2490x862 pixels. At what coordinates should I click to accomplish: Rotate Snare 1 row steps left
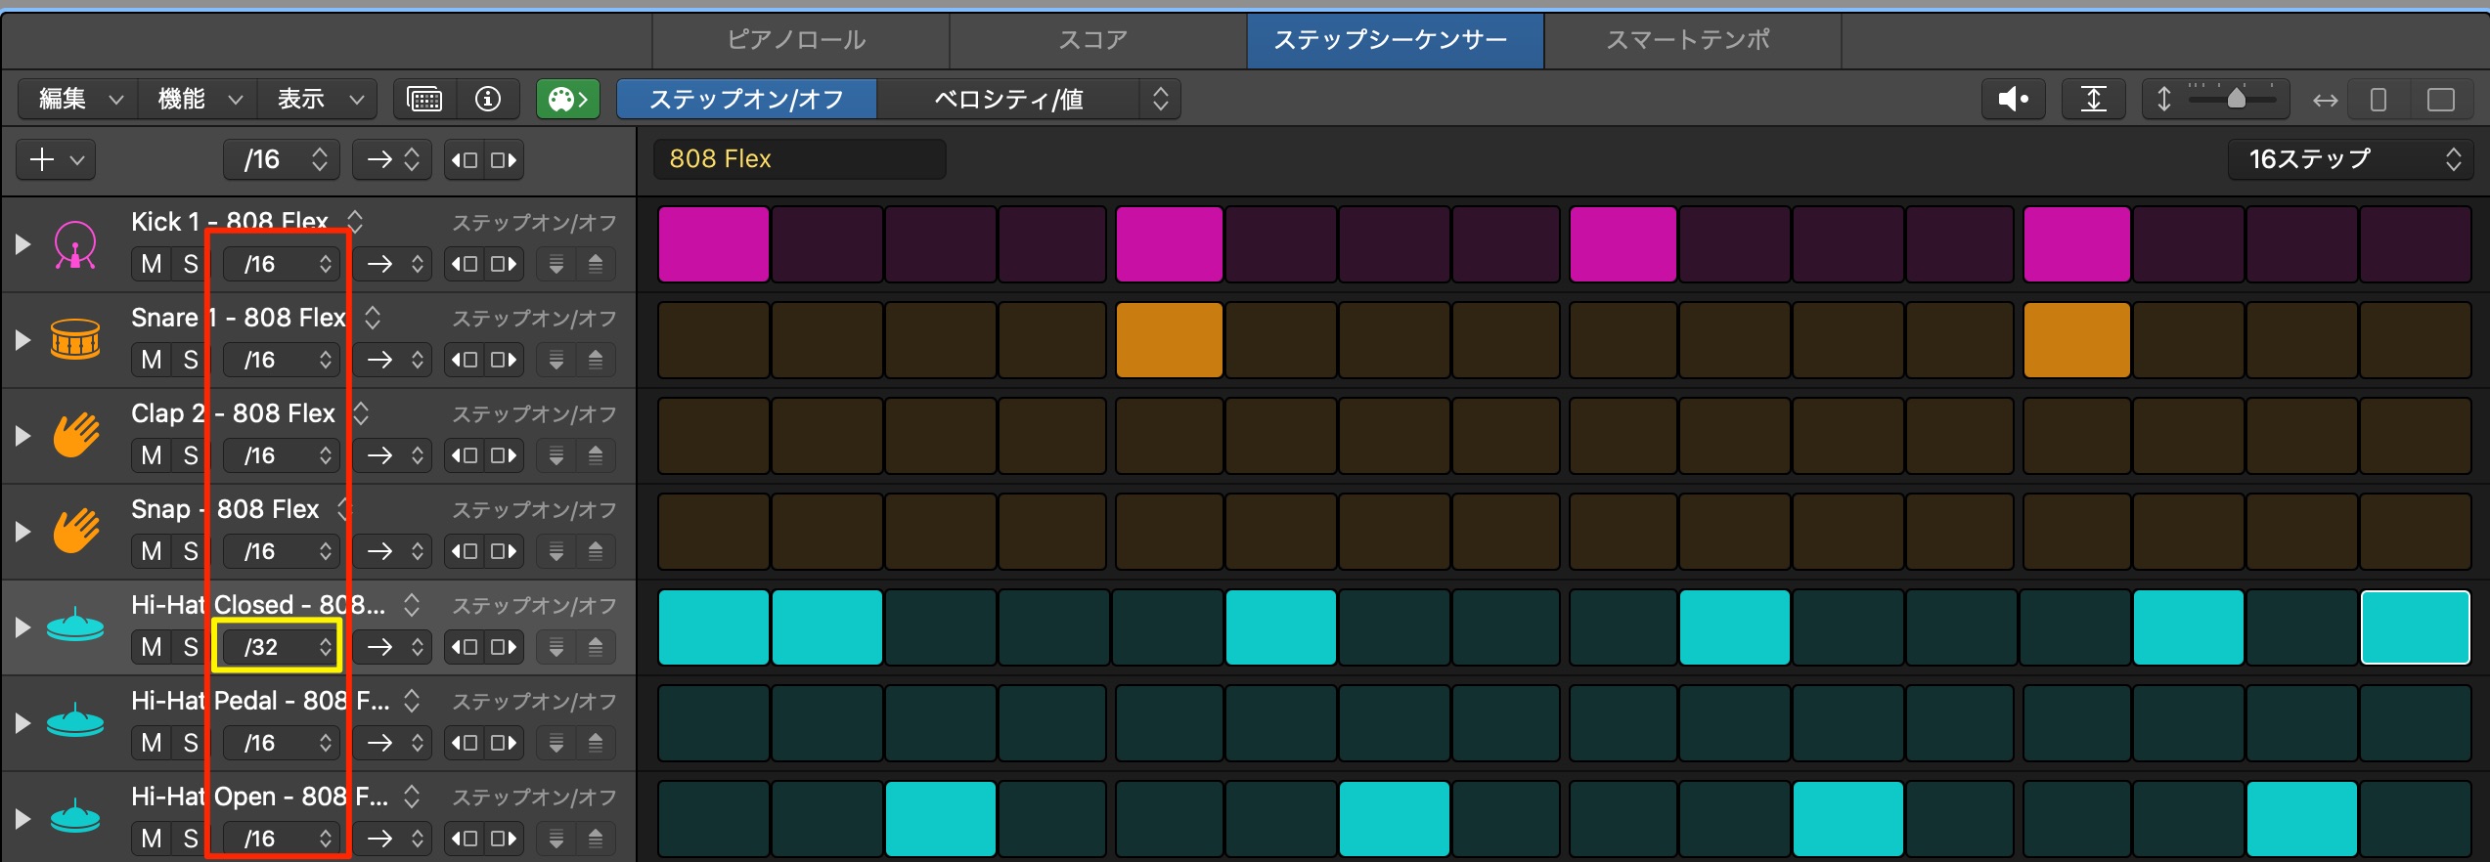[x=465, y=360]
